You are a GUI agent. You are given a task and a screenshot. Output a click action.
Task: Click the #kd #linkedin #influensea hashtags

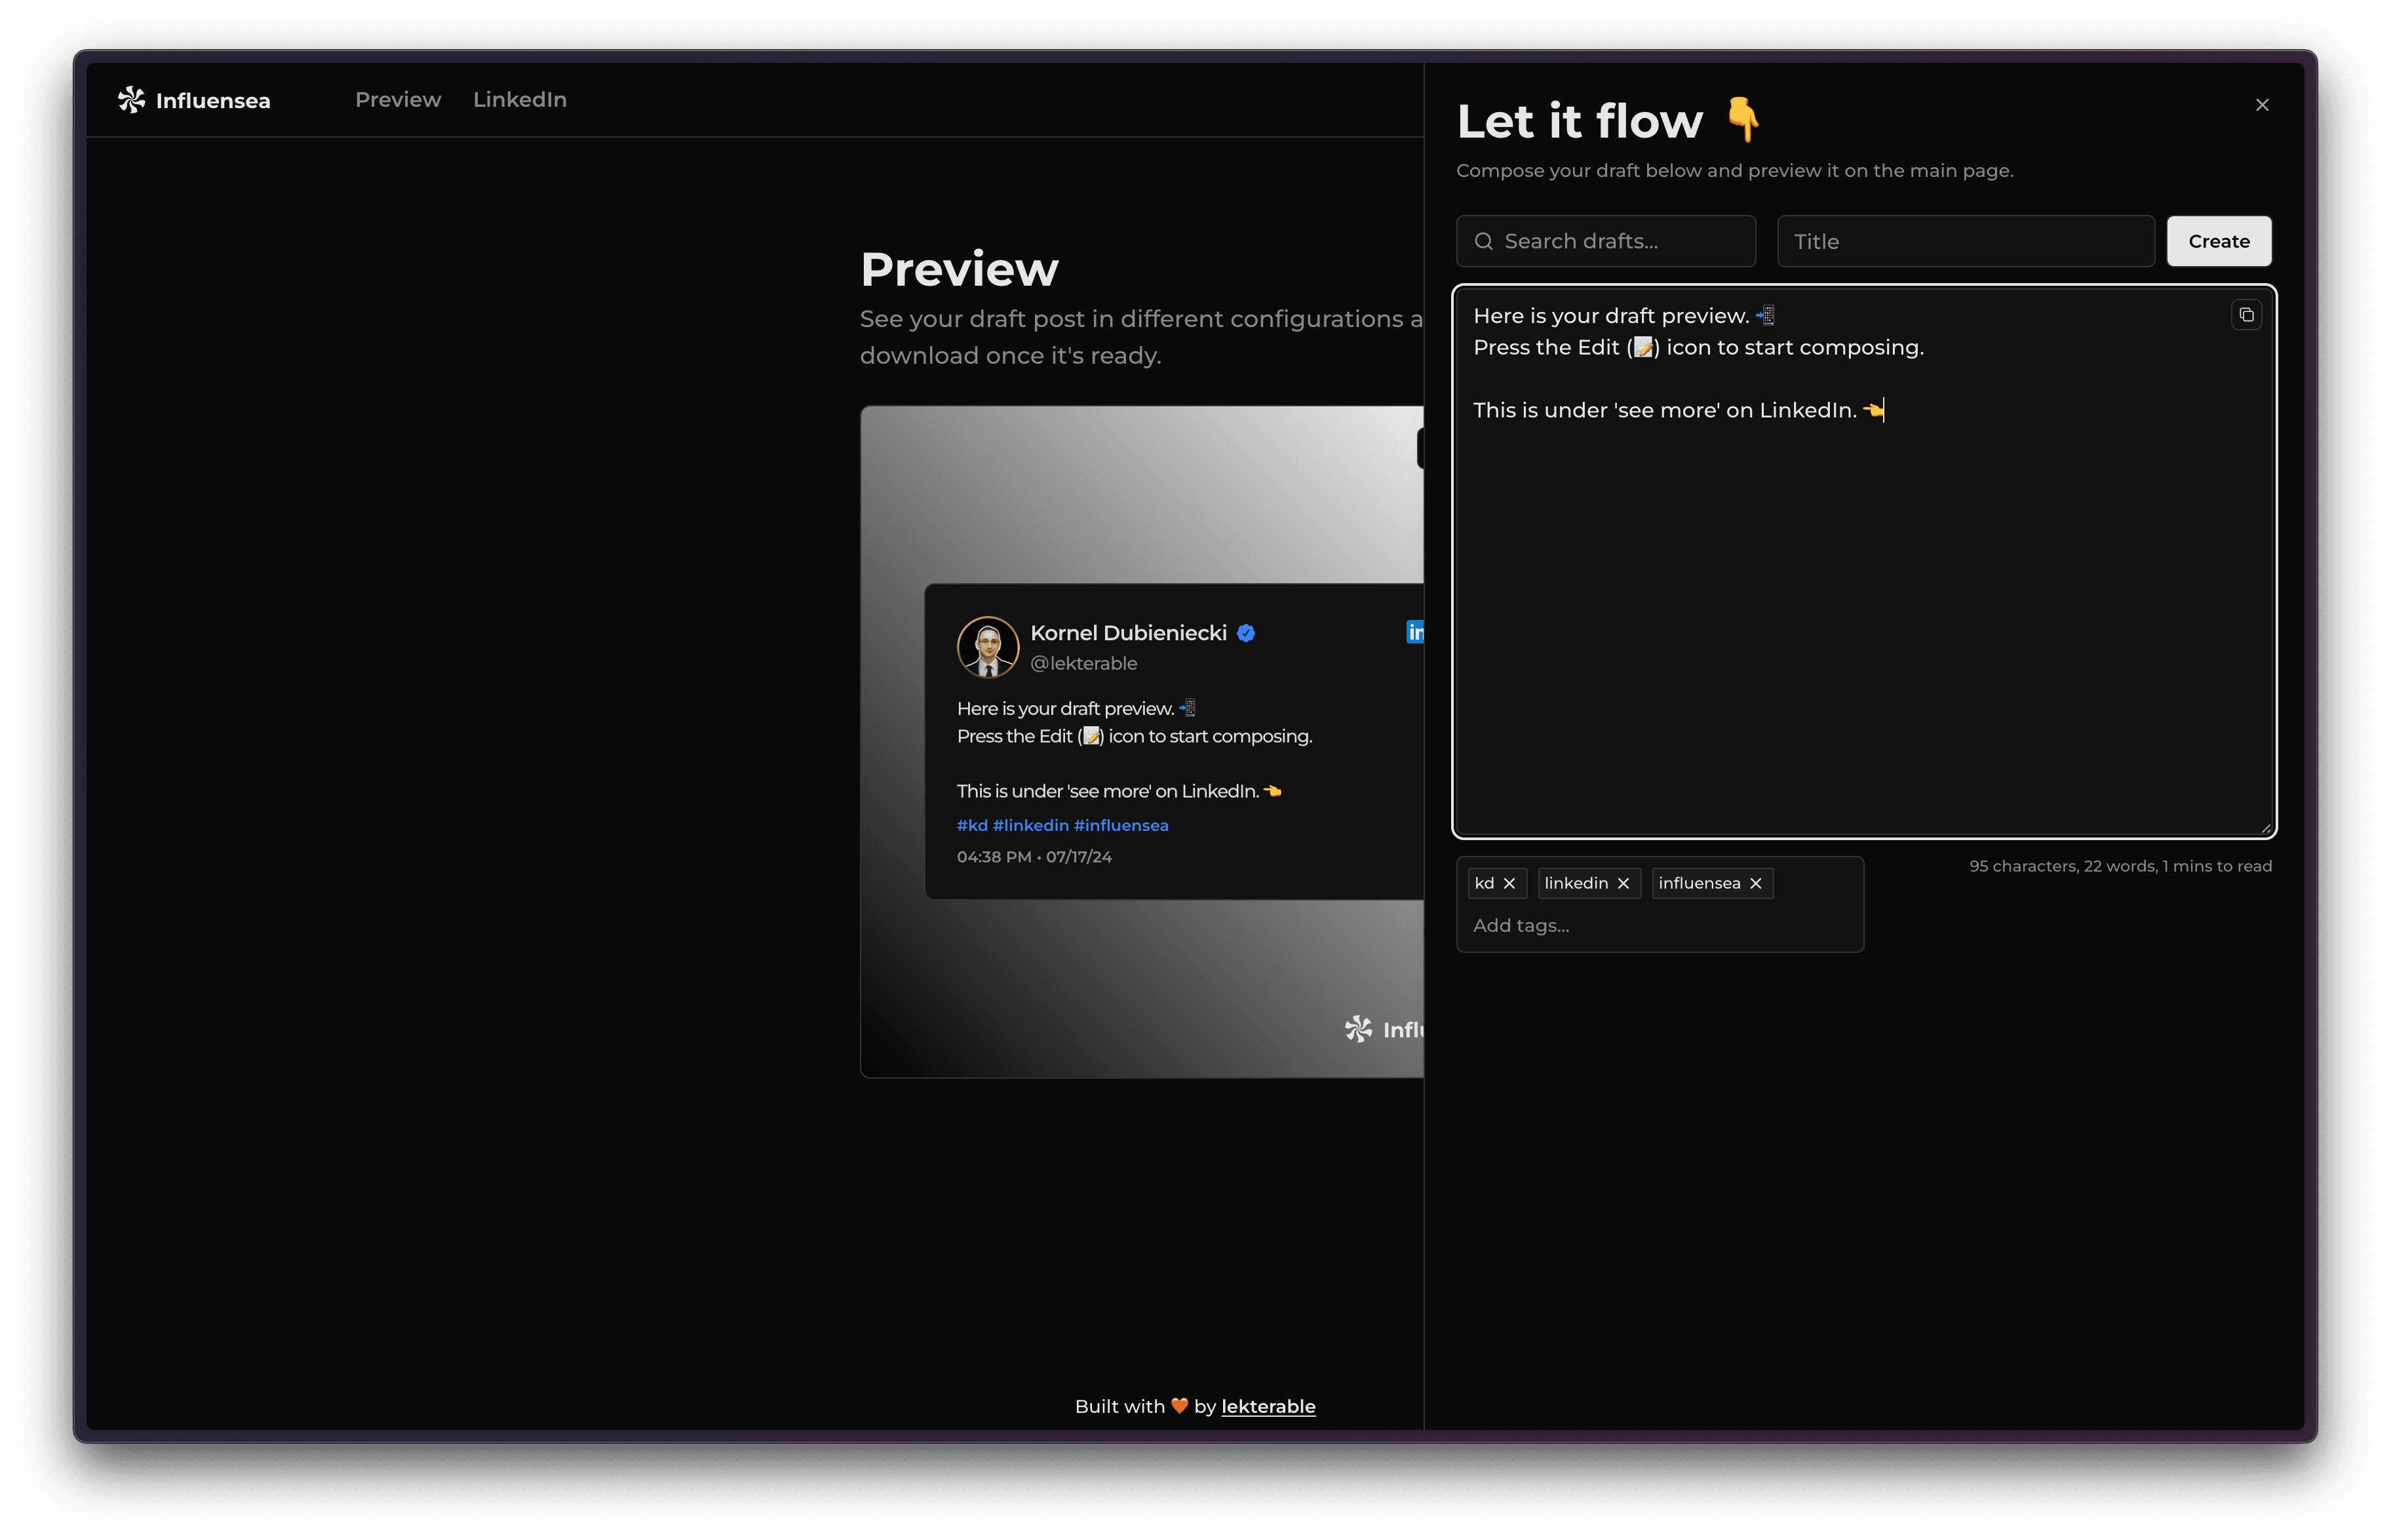coord(1063,825)
